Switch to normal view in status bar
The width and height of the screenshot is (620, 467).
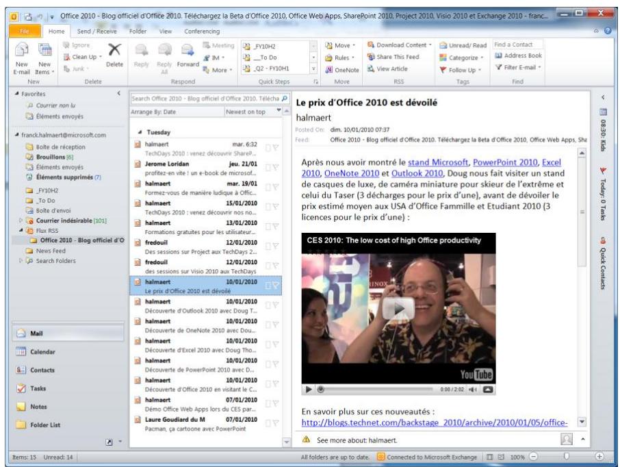tap(489, 457)
